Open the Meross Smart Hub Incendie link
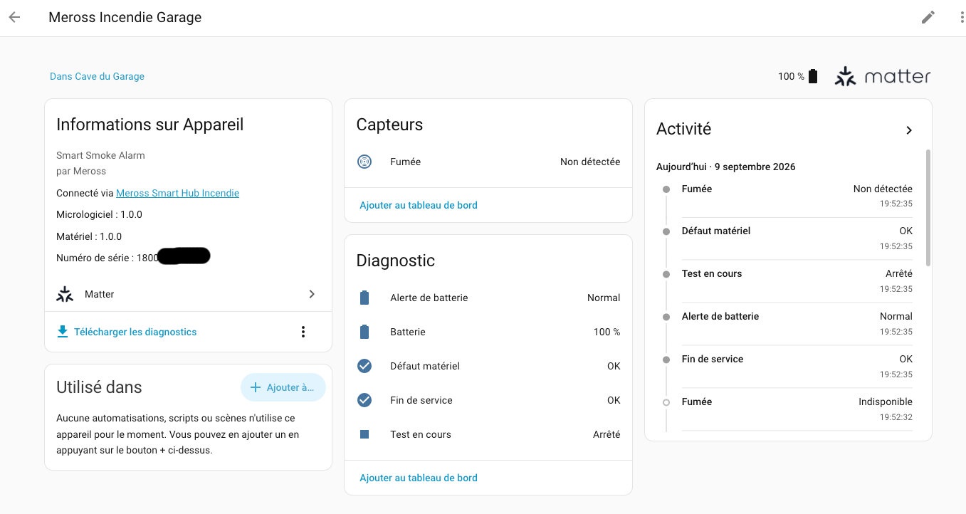This screenshot has height=514, width=966. (177, 193)
